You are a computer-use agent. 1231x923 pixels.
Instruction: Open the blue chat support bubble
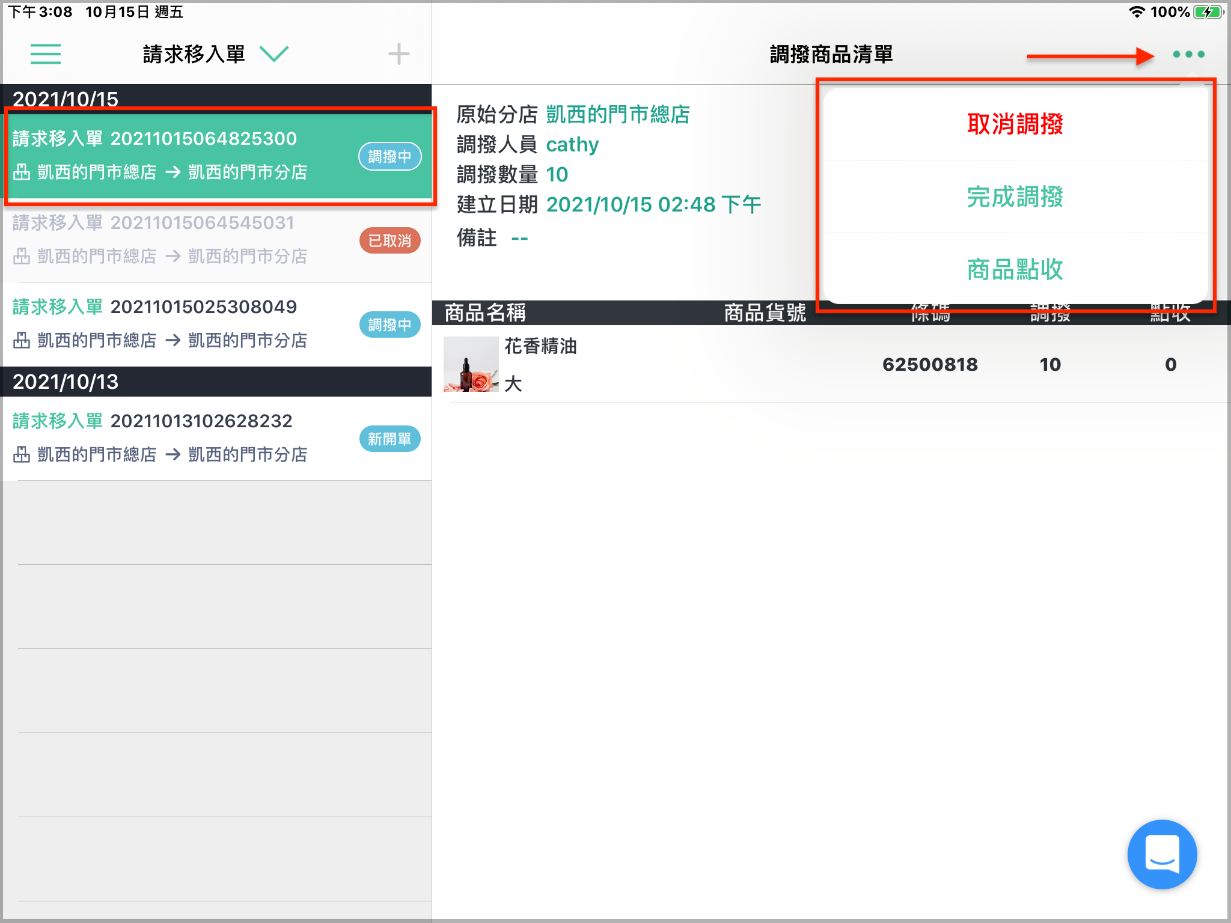(x=1162, y=854)
